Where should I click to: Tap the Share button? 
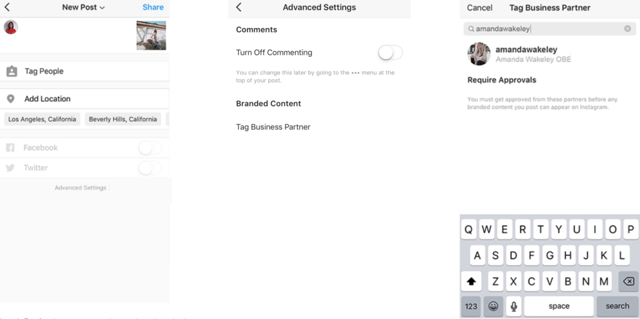click(x=153, y=7)
